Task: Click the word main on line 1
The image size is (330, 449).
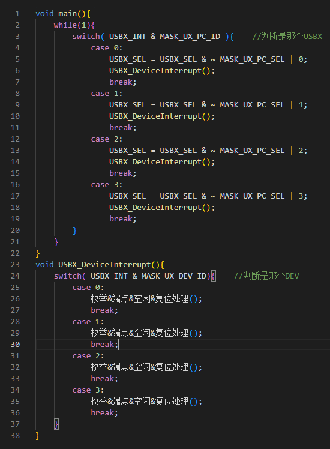Action: [x=68, y=14]
